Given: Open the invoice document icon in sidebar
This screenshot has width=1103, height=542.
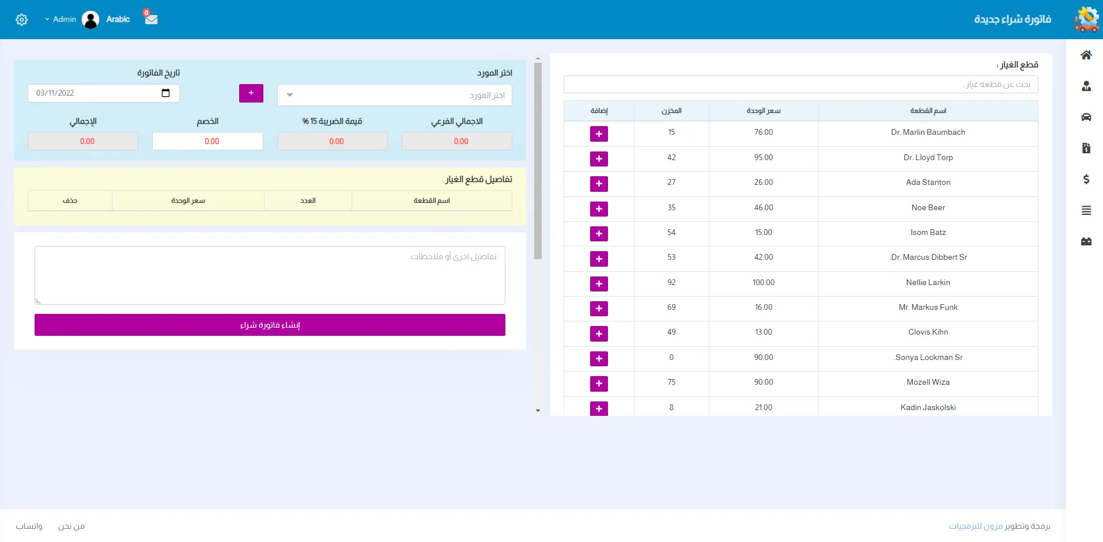Looking at the screenshot, I should click(x=1086, y=148).
